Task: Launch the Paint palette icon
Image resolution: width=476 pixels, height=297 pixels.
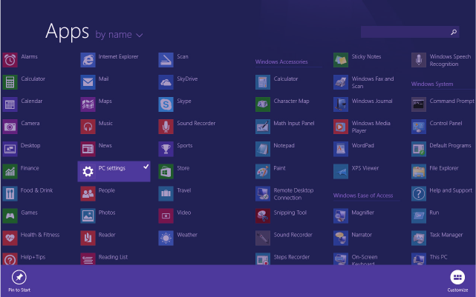Action: (x=263, y=171)
